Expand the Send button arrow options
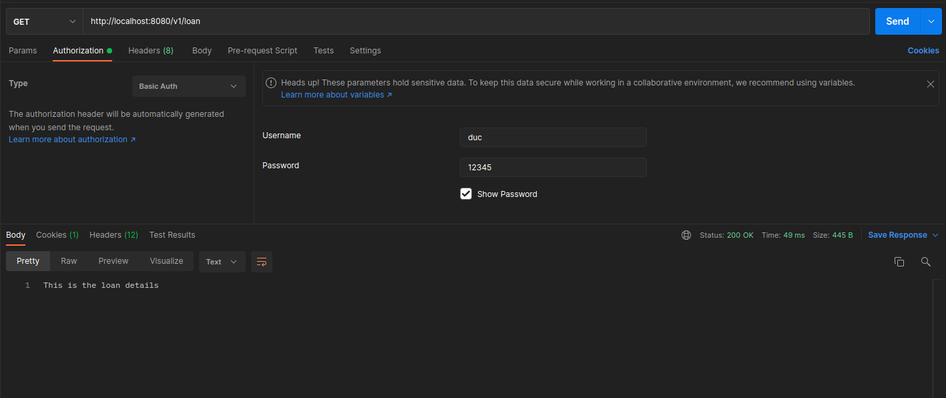Viewport: 946px width, 398px height. tap(931, 21)
